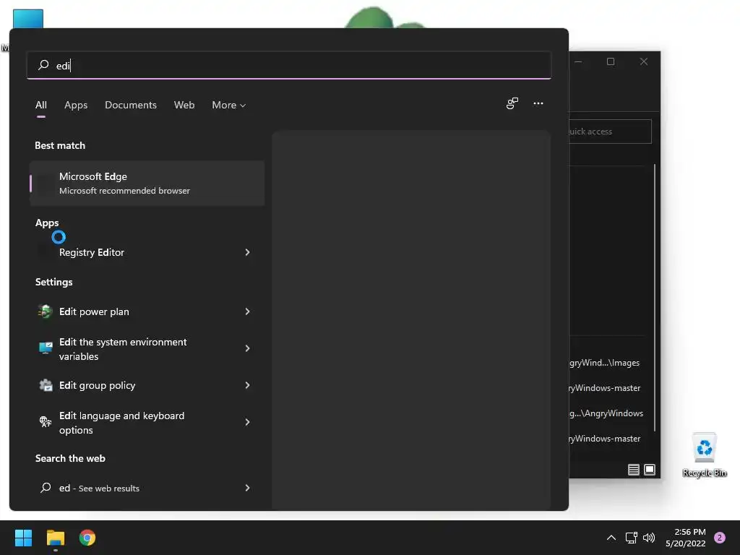Click the volume speaker tray icon
The image size is (740, 555).
(649, 538)
